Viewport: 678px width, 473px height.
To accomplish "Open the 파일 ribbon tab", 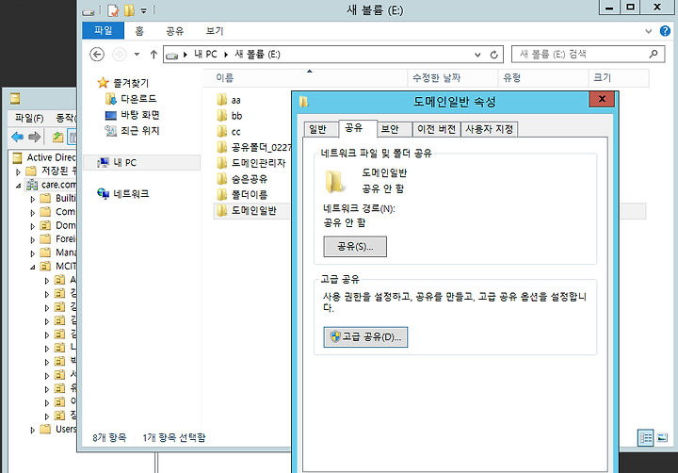I will click(x=104, y=31).
